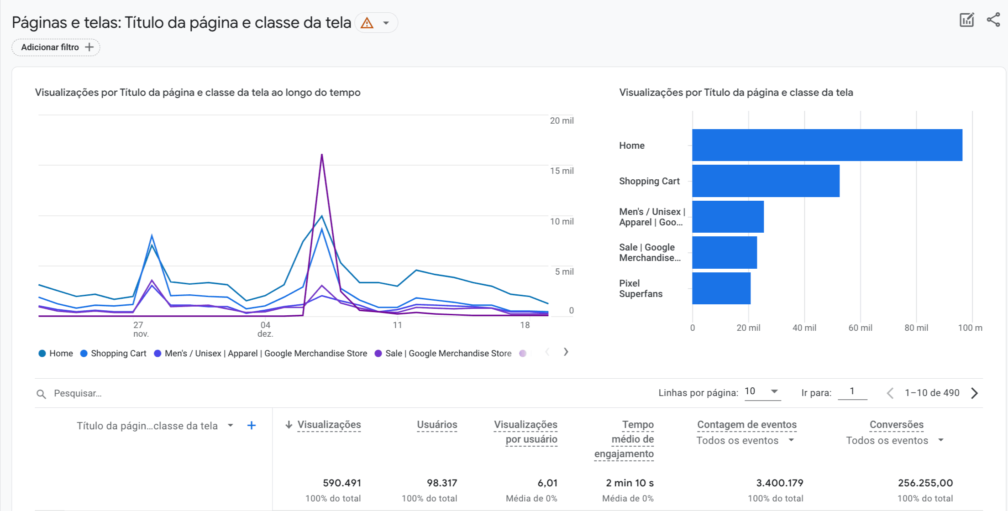Click the data quality warning triangle

click(367, 22)
